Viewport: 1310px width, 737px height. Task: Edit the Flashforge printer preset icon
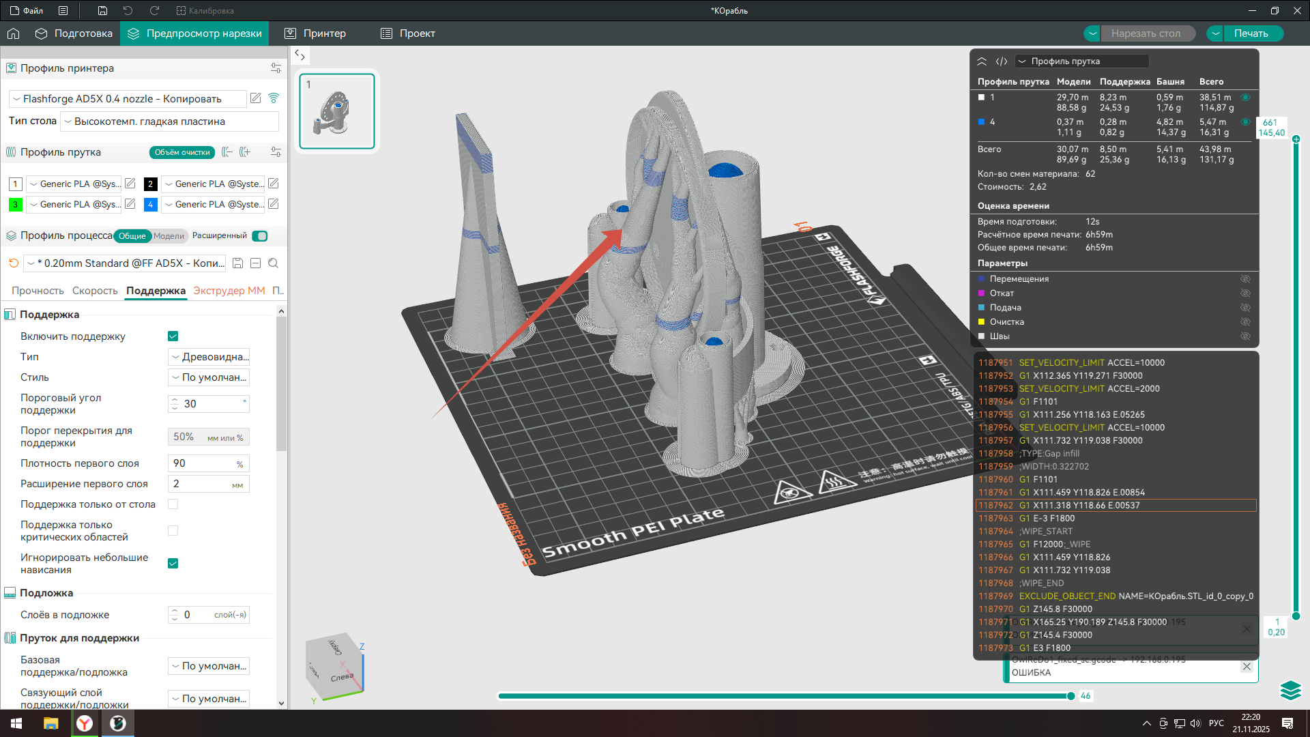pyautogui.click(x=255, y=98)
